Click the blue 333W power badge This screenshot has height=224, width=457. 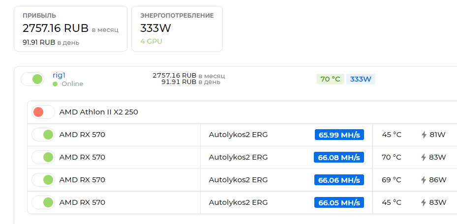(361, 79)
